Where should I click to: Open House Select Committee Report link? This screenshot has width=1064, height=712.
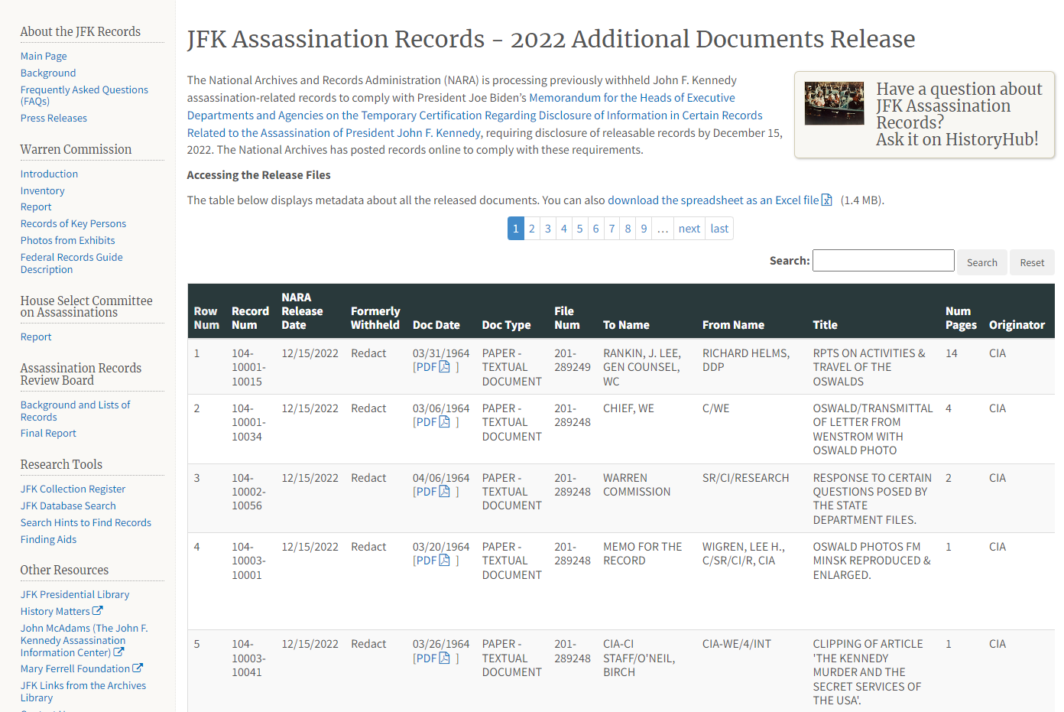36,336
